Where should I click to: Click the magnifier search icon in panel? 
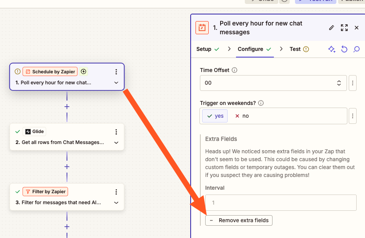tap(357, 49)
